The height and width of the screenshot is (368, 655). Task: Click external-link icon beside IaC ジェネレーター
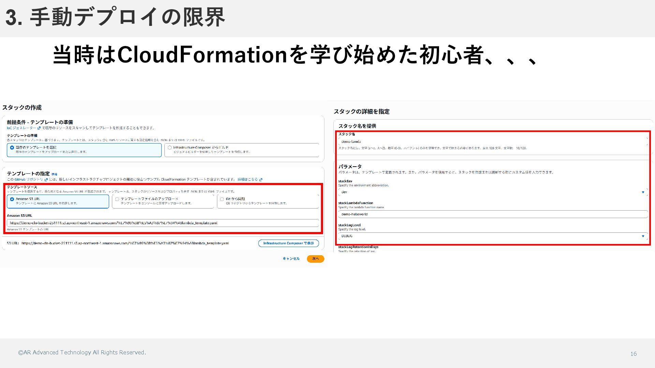[x=39, y=128]
